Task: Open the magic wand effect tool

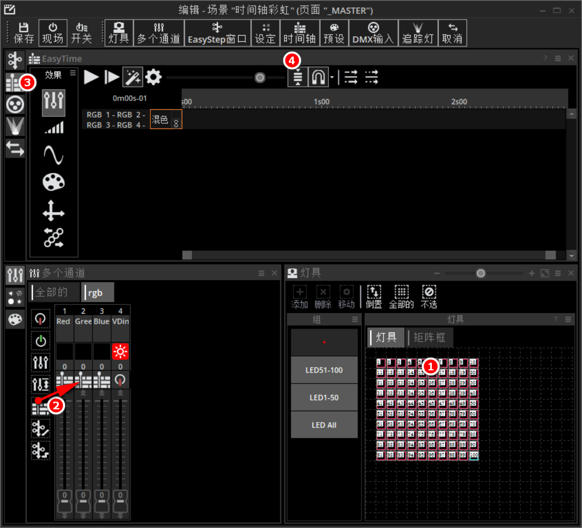Action: point(132,77)
